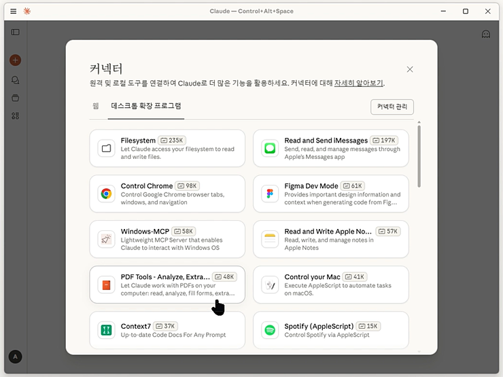The height and width of the screenshot is (377, 503).
Task: Open the Control your Mac title
Action: (312, 277)
